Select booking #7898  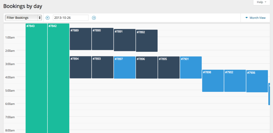coord(213,81)
